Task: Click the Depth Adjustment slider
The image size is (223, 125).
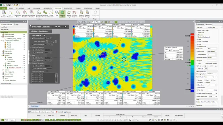Action: tap(52, 42)
